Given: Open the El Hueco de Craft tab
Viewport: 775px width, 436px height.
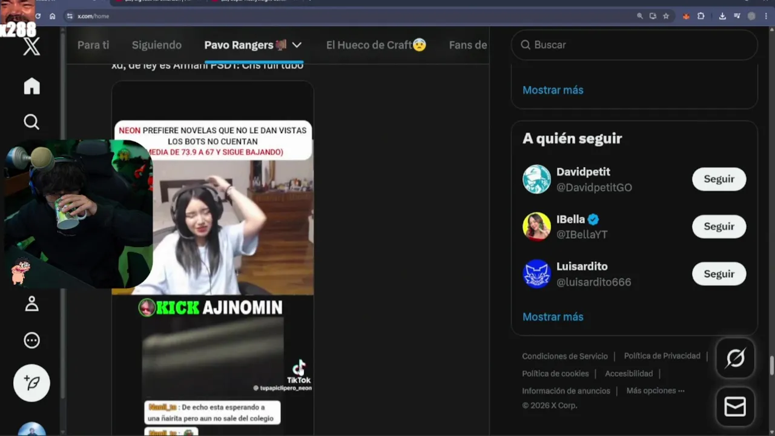Looking at the screenshot, I should tap(376, 45).
